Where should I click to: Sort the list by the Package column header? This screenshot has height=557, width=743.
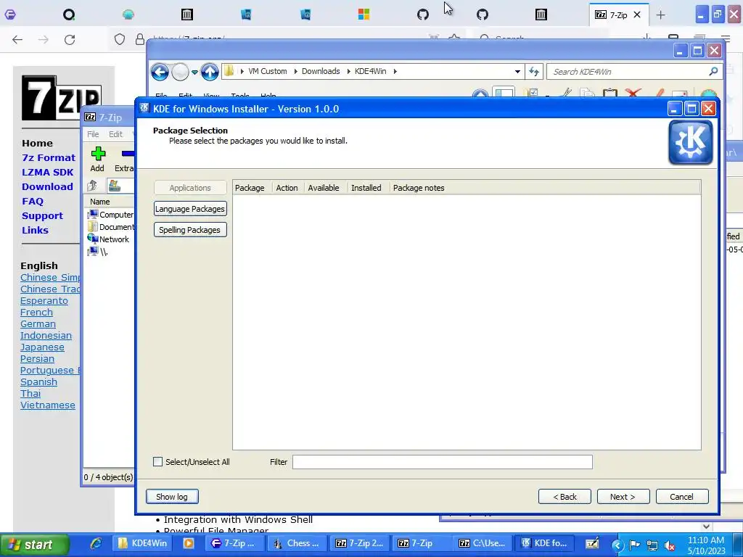point(252,188)
